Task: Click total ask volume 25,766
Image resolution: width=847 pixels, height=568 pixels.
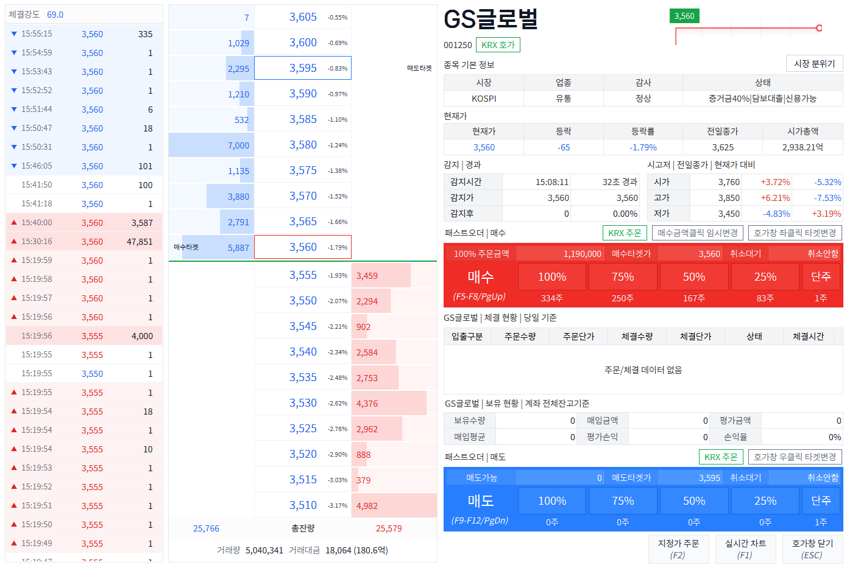Action: click(206, 528)
